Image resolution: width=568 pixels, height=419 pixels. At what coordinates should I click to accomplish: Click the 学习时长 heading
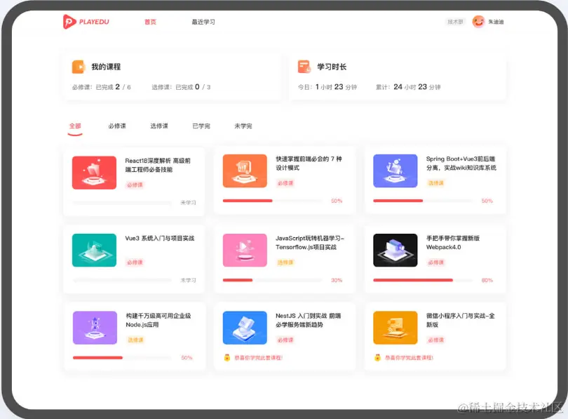coord(332,67)
